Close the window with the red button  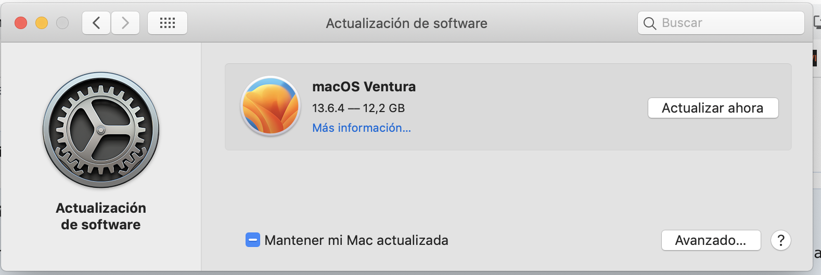[x=21, y=23]
